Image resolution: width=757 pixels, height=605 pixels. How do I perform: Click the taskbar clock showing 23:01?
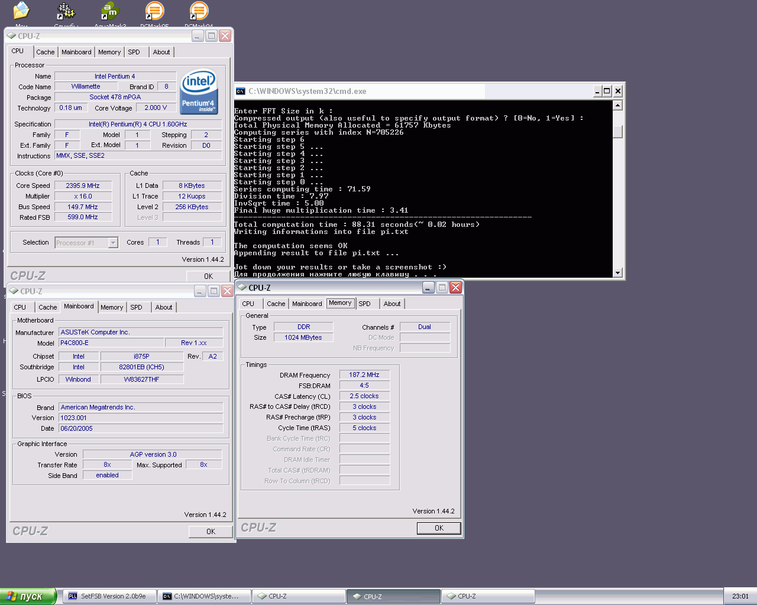coord(740,596)
